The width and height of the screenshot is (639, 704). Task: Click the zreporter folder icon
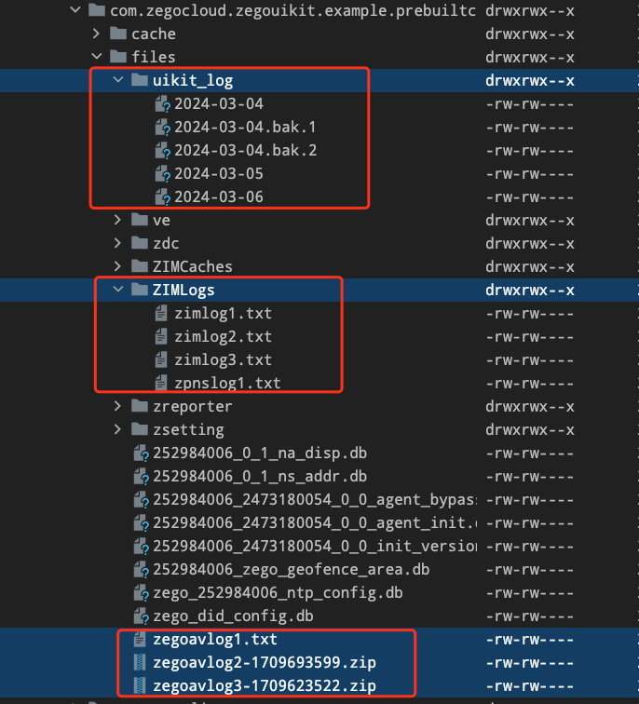pos(140,406)
